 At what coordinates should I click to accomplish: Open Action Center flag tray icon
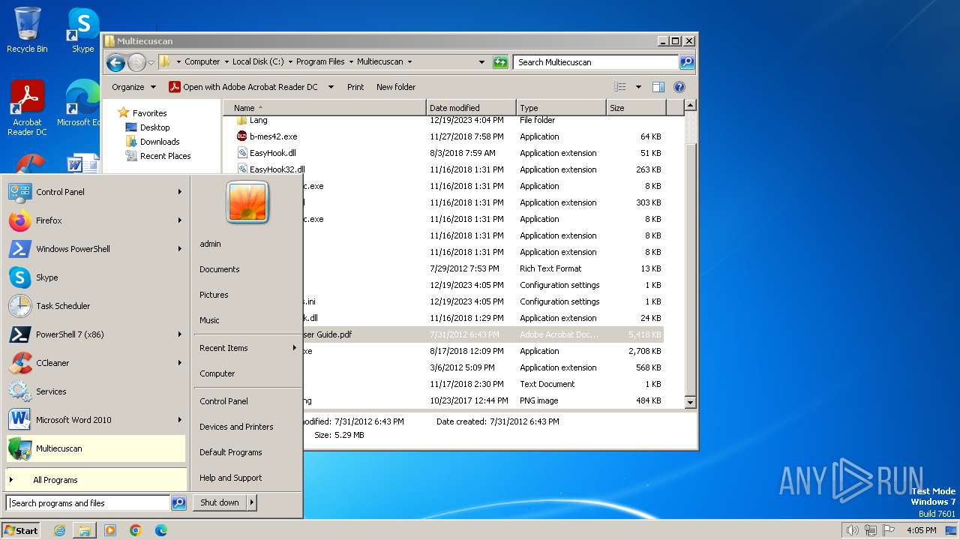pos(888,530)
